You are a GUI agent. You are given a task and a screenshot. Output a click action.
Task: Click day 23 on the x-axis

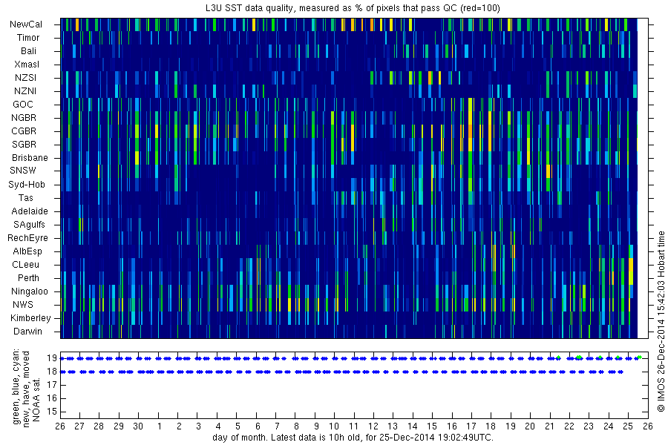(589, 426)
